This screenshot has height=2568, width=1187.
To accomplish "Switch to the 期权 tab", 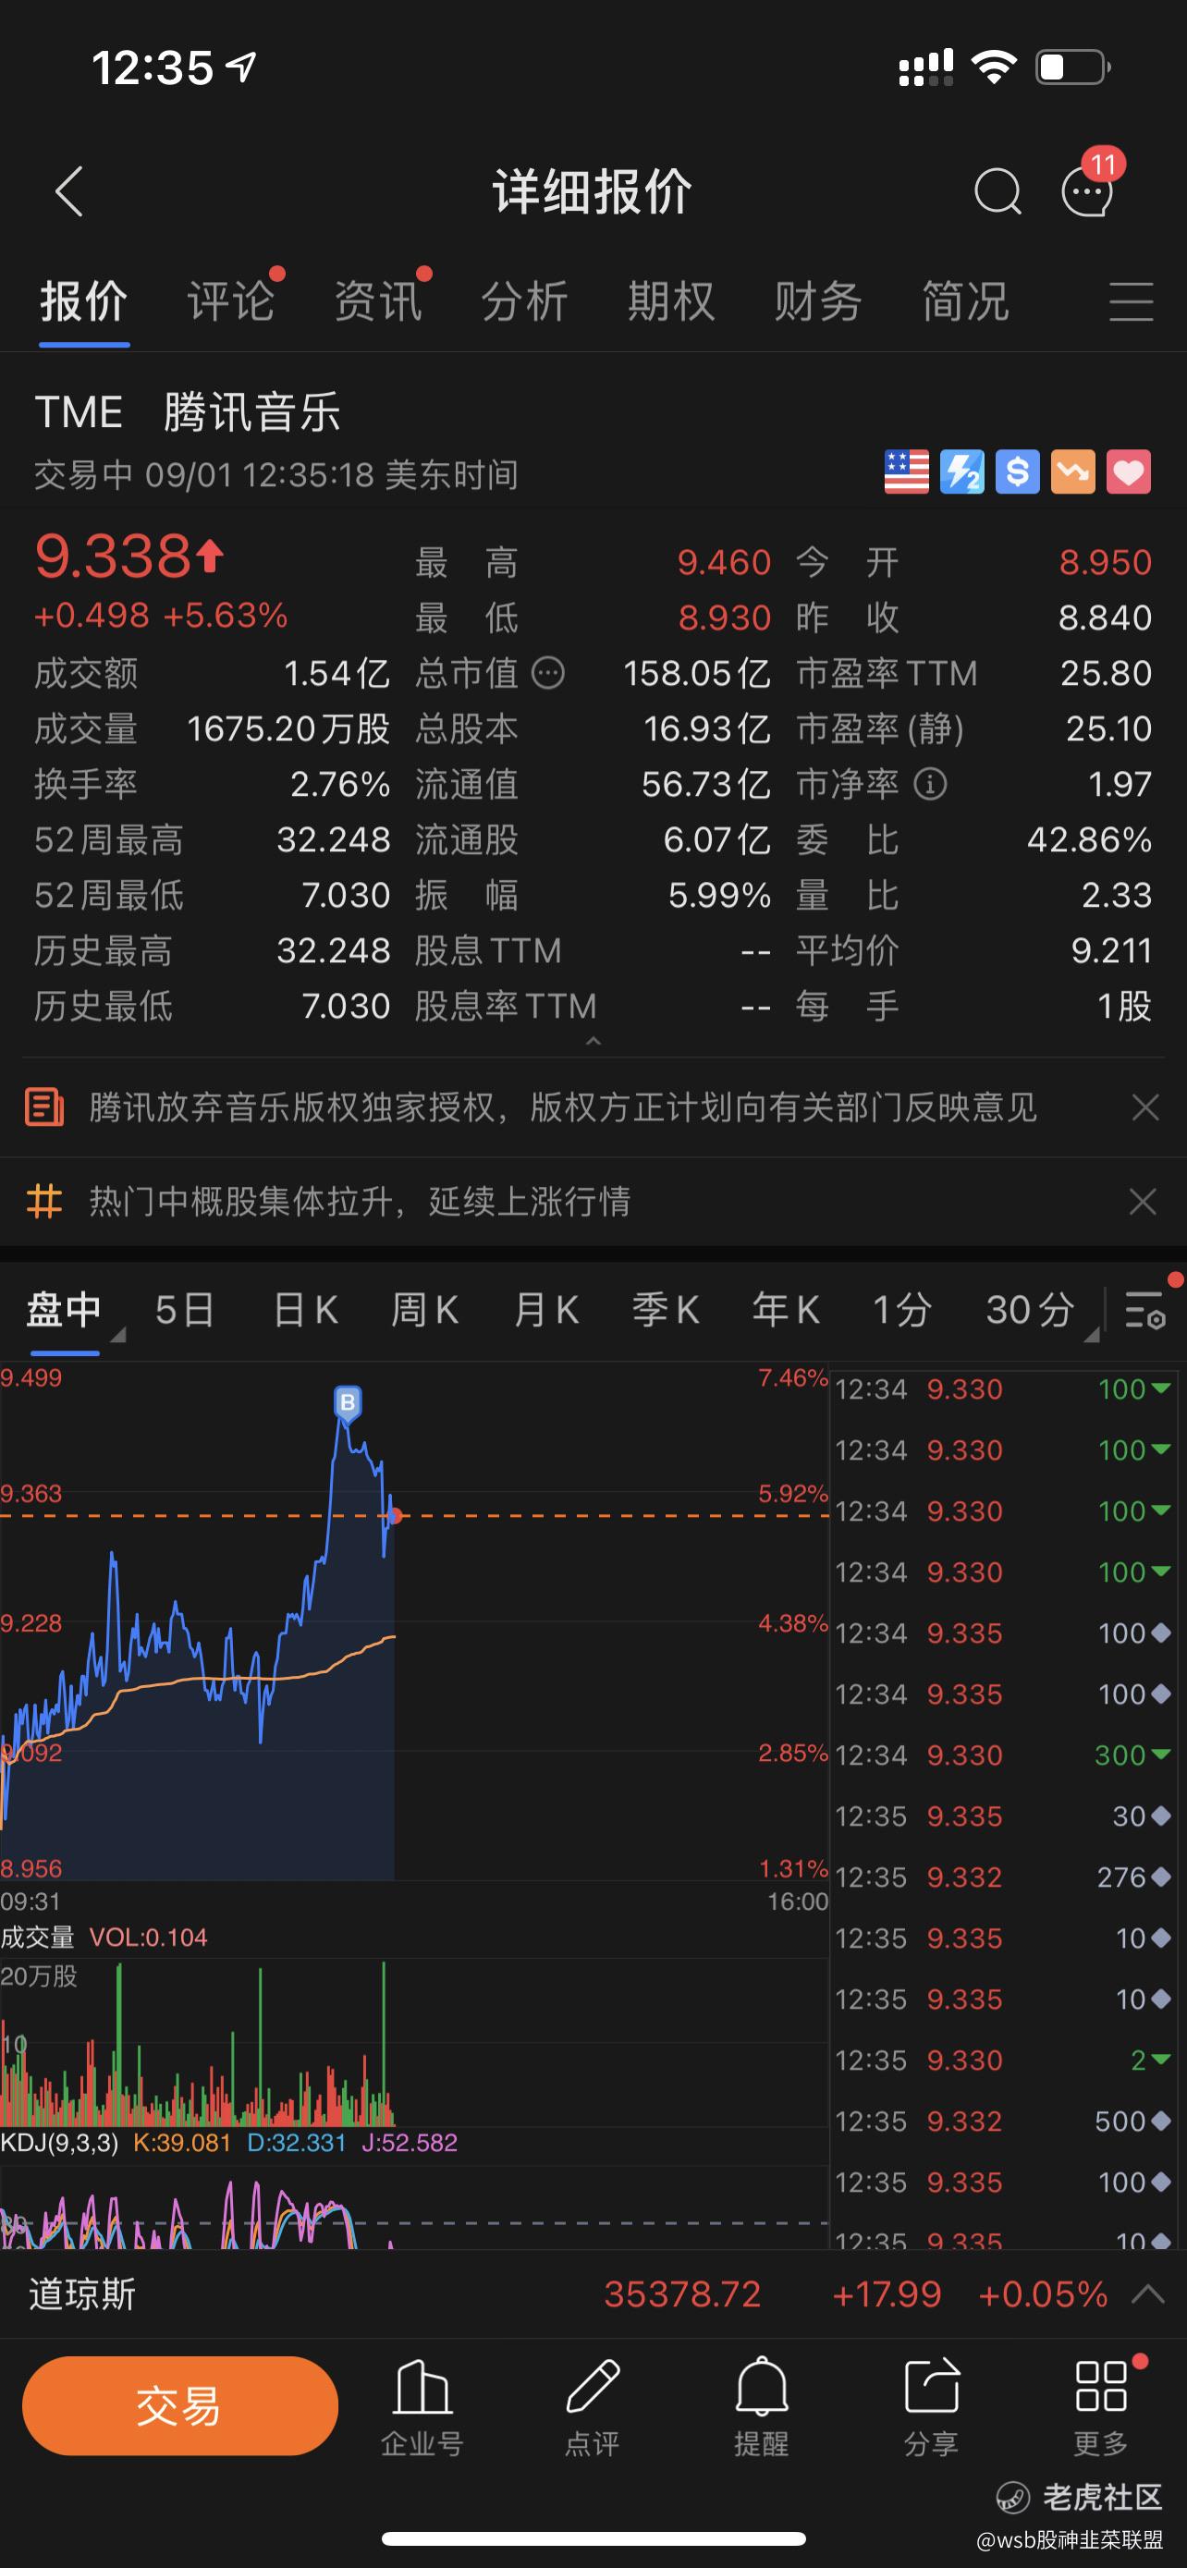I will coord(672,301).
